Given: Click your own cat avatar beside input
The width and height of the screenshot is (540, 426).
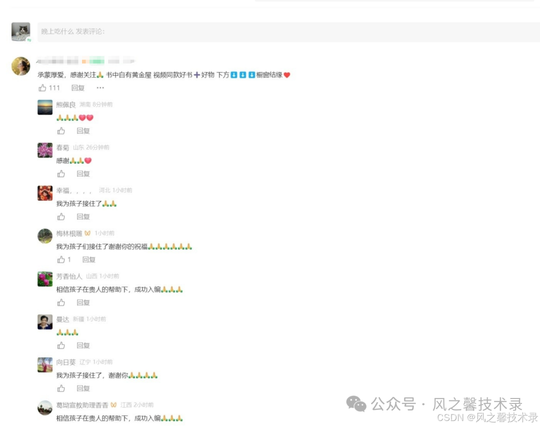Looking at the screenshot, I should click(21, 32).
